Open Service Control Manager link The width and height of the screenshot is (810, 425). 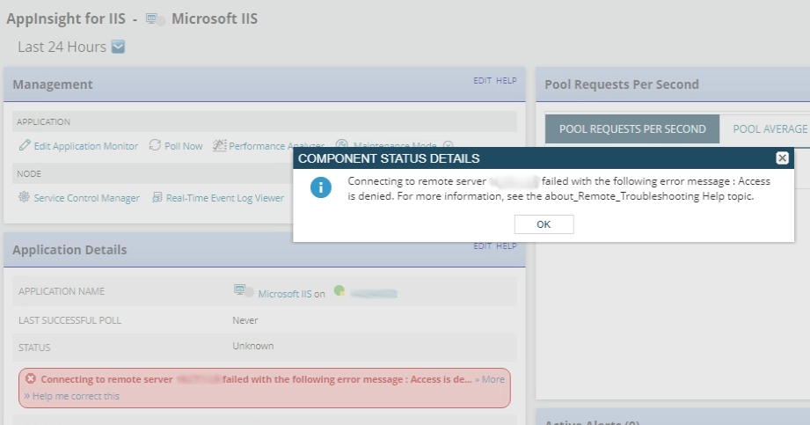point(87,198)
